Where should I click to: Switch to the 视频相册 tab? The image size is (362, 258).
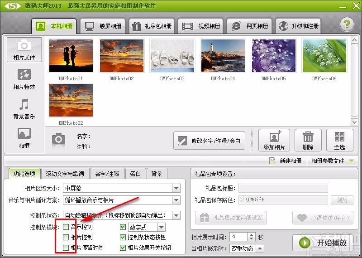point(200,26)
